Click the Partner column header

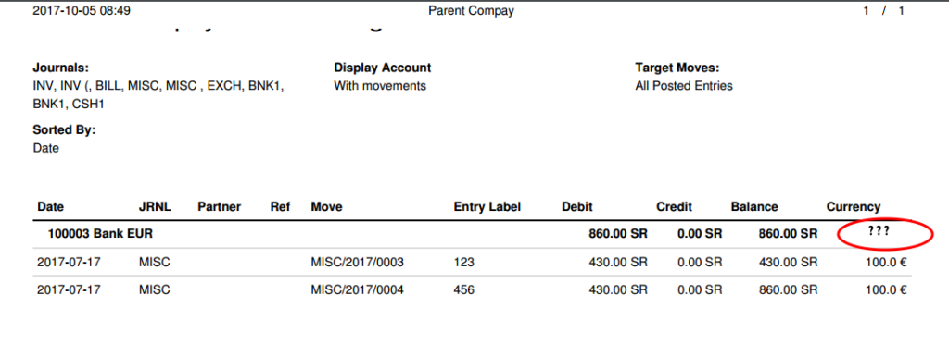pyautogui.click(x=219, y=206)
